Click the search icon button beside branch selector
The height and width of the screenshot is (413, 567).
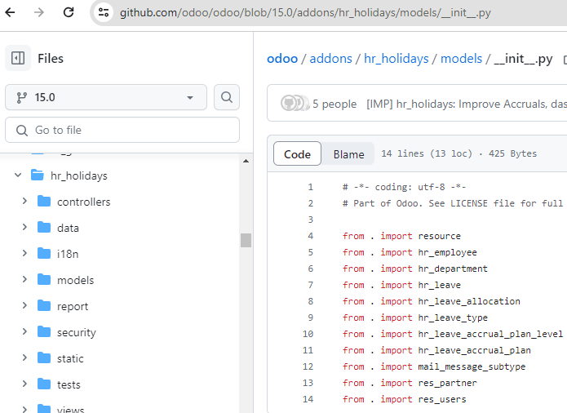227,97
